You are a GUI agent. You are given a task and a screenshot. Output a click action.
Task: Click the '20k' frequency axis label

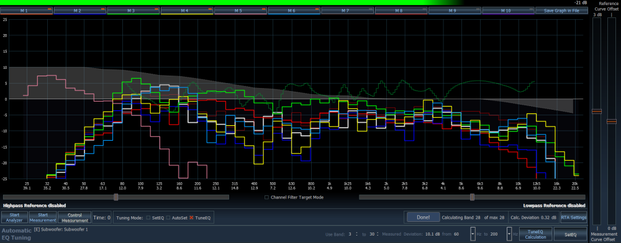[x=575, y=184]
